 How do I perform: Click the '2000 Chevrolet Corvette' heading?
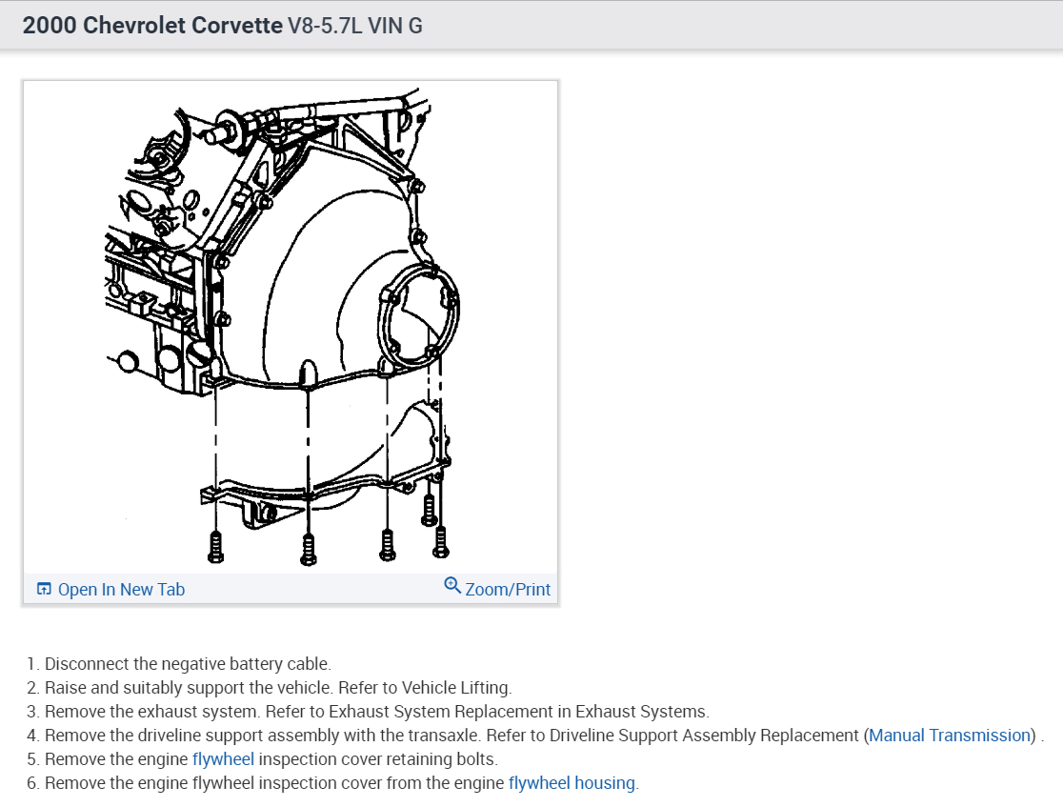(x=152, y=25)
